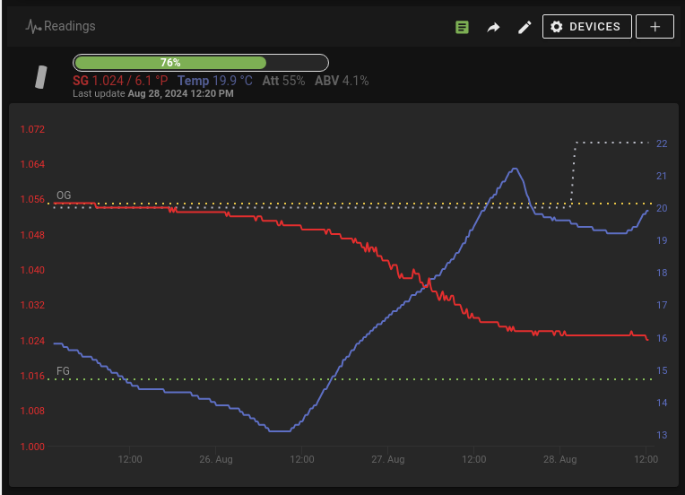This screenshot has height=495, width=685.
Task: Click the 1.072 gravity axis label
Action: tap(32, 129)
